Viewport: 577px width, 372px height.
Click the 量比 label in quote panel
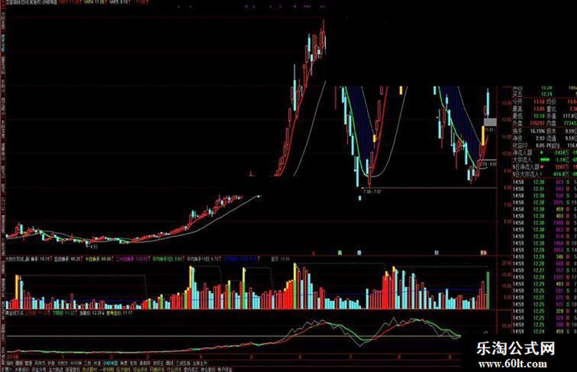[x=551, y=109]
